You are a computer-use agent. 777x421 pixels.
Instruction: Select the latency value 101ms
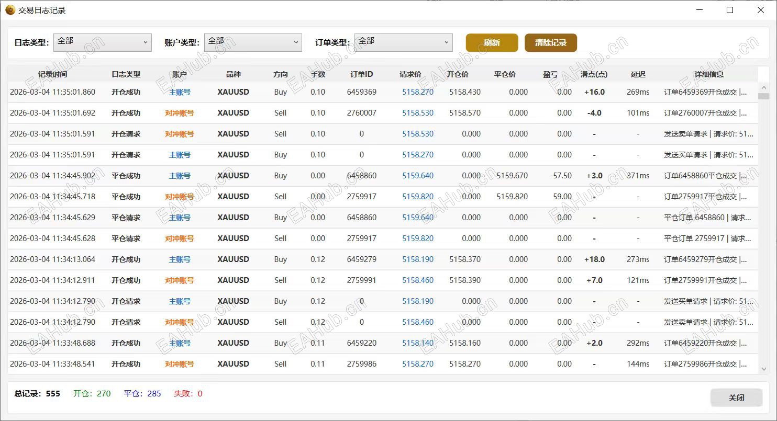[x=638, y=113]
